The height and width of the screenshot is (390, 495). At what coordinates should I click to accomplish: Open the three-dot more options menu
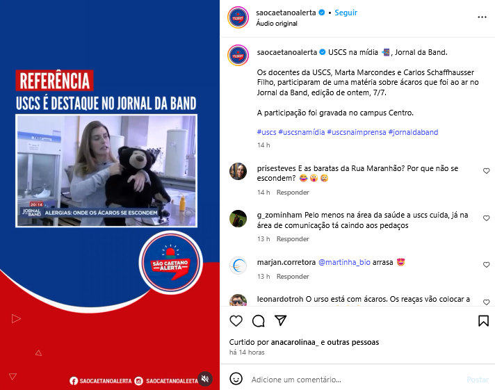click(x=482, y=17)
